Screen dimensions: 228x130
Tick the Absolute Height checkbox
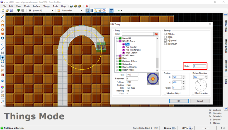165,93
